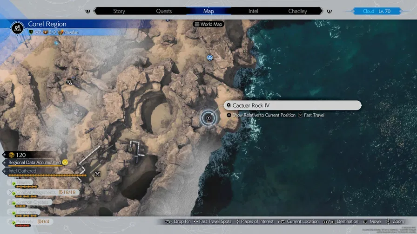Select the blue winged marker near the coast
The image size is (417, 234).
[x=210, y=58]
